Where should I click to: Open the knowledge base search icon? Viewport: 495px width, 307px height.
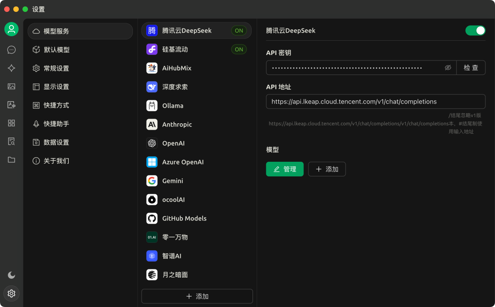point(11,141)
